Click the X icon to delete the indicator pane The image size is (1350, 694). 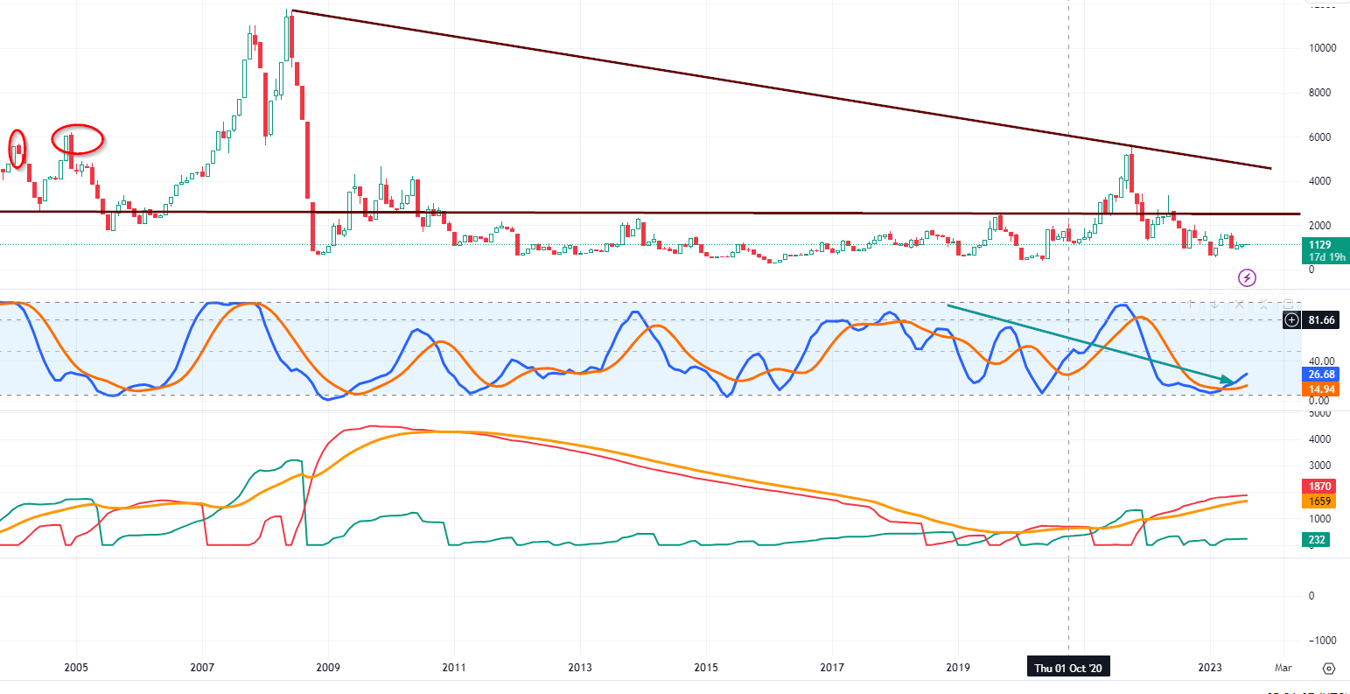tap(1239, 304)
